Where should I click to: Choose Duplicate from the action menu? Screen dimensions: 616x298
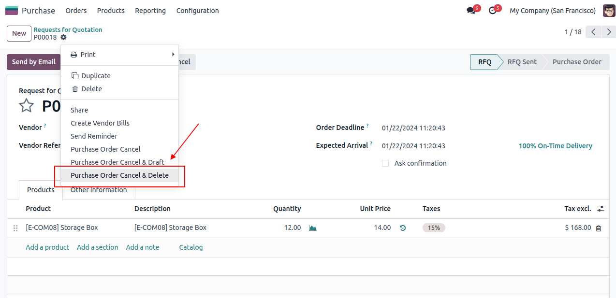(96, 76)
